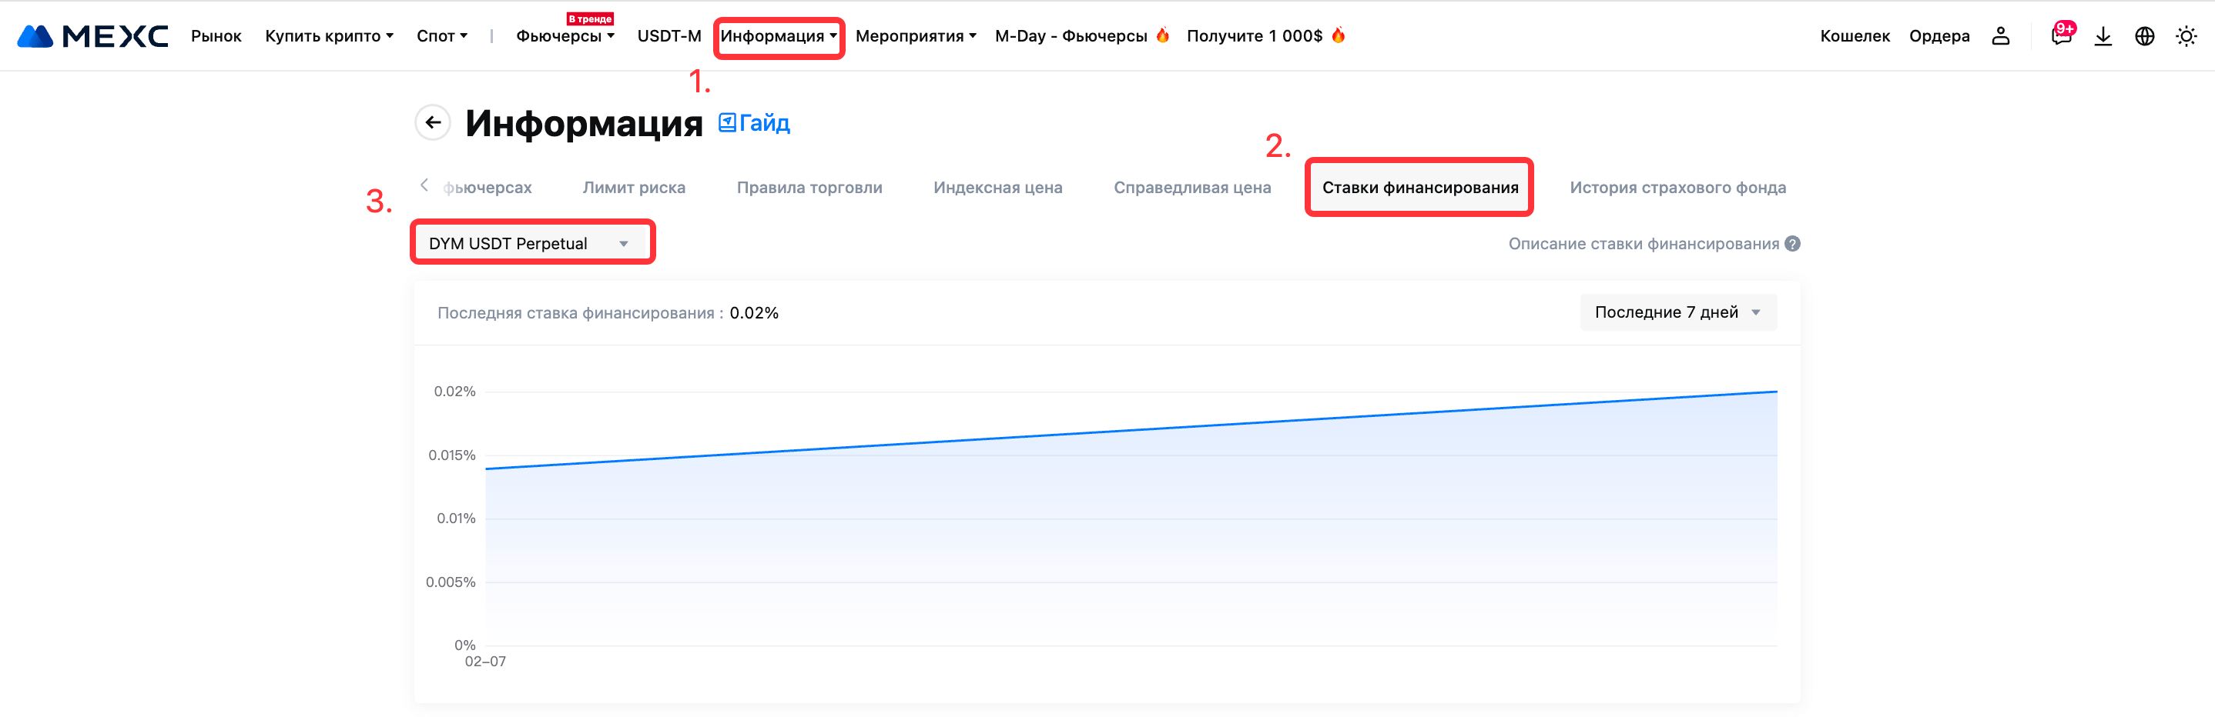Go to 'Кошелек' page
The width and height of the screenshot is (2215, 717).
1854,36
